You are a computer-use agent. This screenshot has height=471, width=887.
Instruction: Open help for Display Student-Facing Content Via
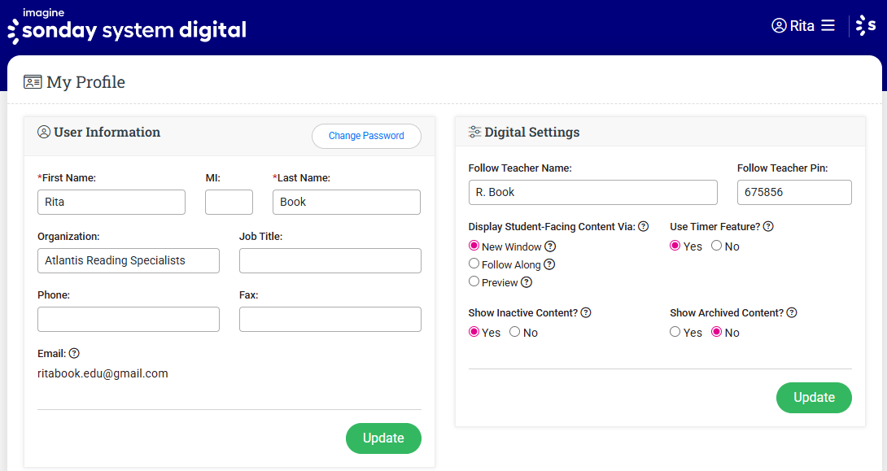(643, 226)
